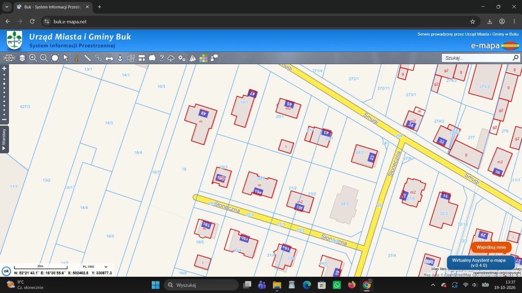Click into the Szukaj search field
The width and height of the screenshot is (522, 293).
pos(476,58)
